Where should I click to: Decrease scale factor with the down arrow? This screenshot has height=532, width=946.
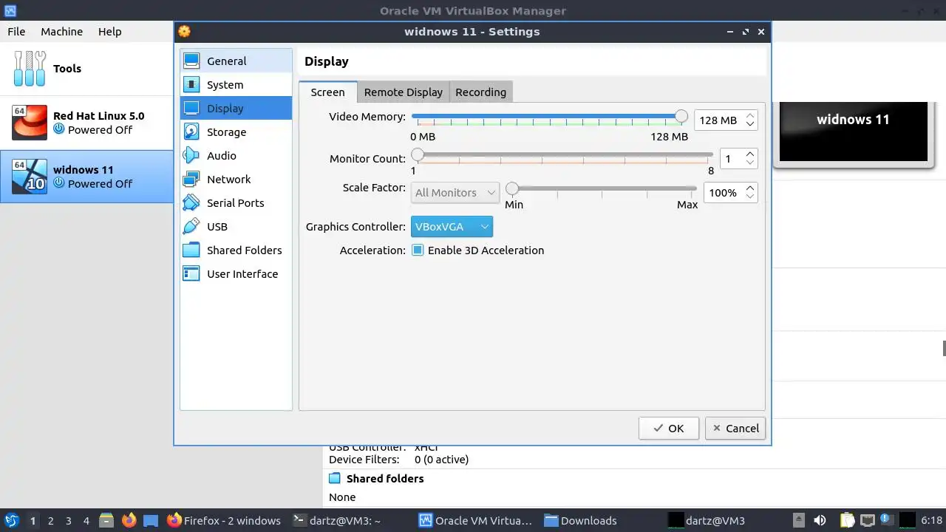click(x=750, y=197)
